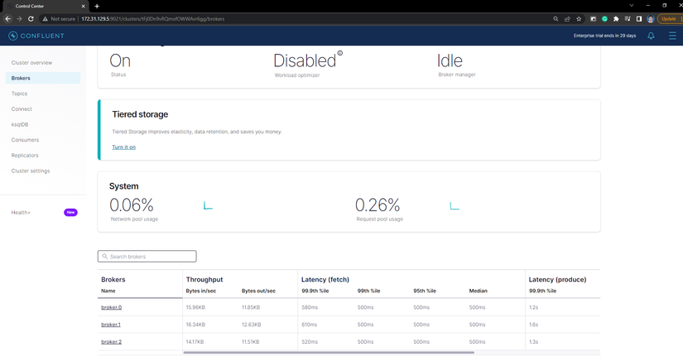Image resolution: width=683 pixels, height=357 pixels.
Task: Click the Name column header
Action: [x=108, y=291]
